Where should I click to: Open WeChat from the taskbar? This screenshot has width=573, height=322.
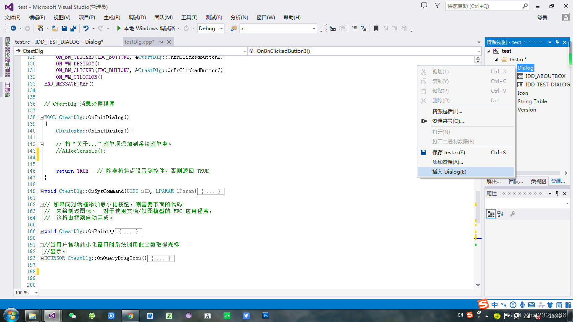click(x=73, y=316)
